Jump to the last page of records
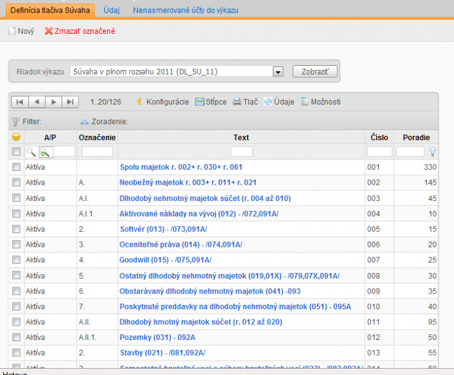The image size is (454, 375). pos(70,102)
